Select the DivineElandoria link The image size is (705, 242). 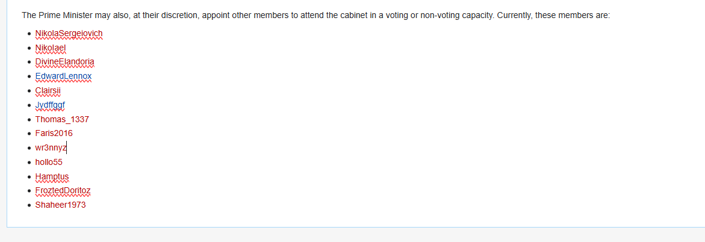[64, 62]
